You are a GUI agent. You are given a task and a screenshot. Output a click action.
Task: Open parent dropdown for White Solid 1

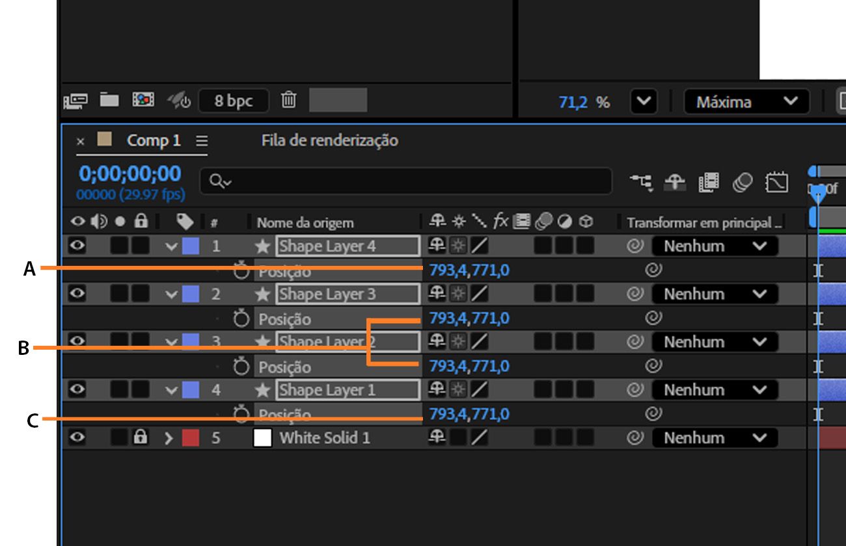[715, 438]
